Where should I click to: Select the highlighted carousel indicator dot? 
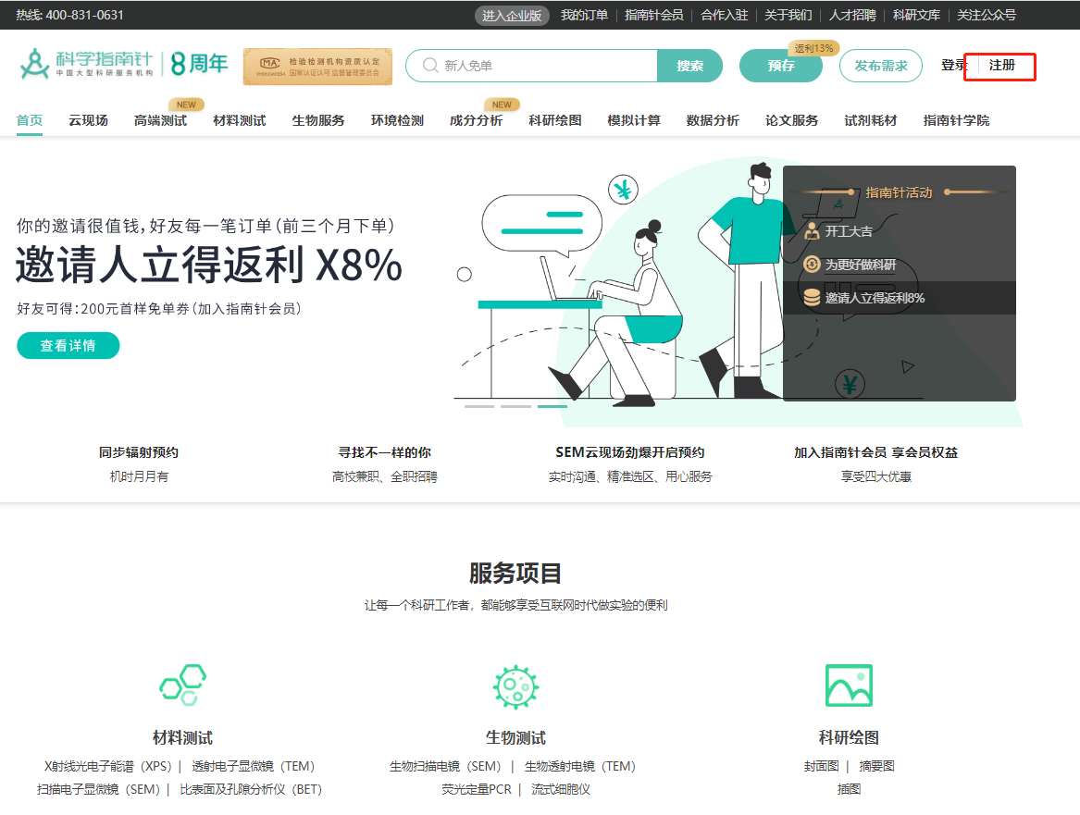tap(552, 406)
